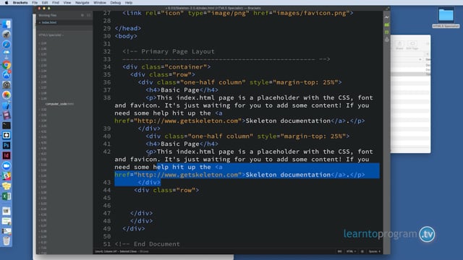Viewport: 463px width, 260px height.
Task: Click the bottom gray icon in Brackets' right toolbar
Action: [387, 40]
